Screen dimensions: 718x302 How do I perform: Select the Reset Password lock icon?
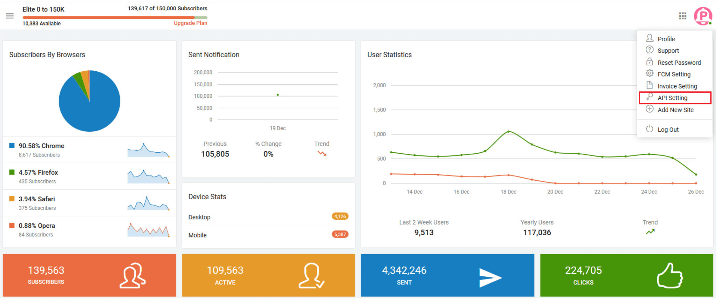pyautogui.click(x=650, y=62)
